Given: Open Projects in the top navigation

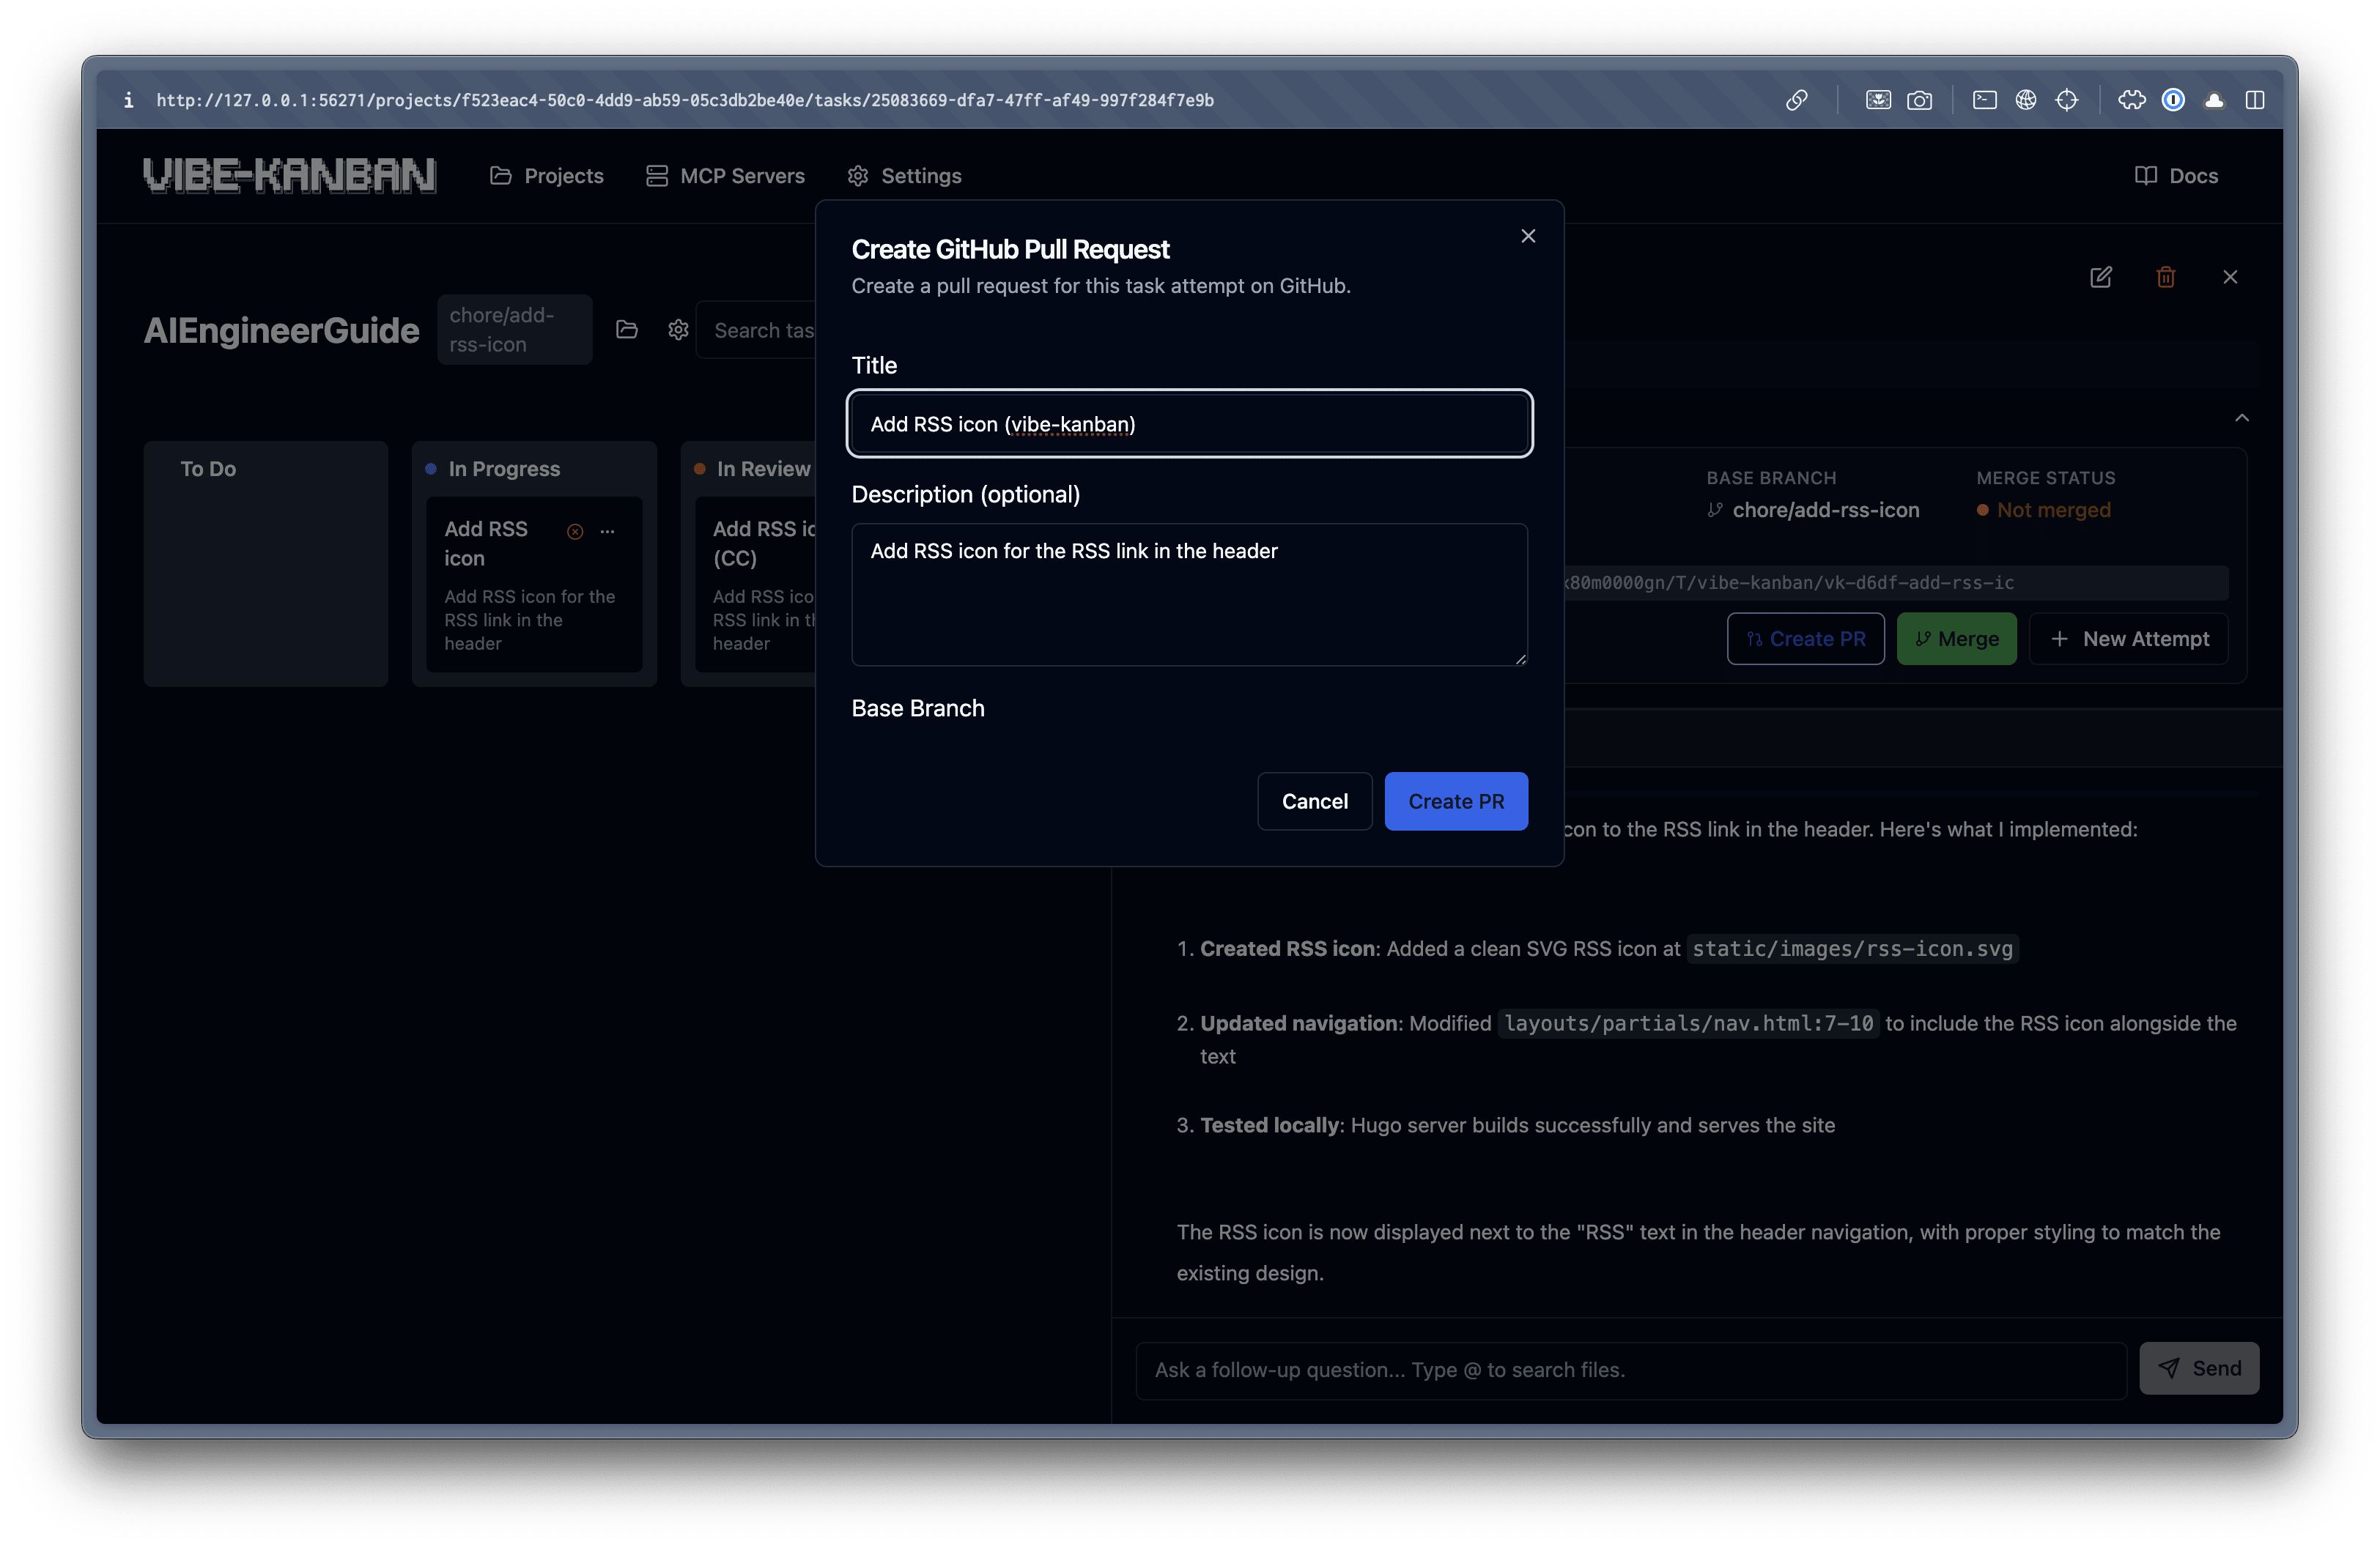Looking at the screenshot, I should click(x=547, y=176).
